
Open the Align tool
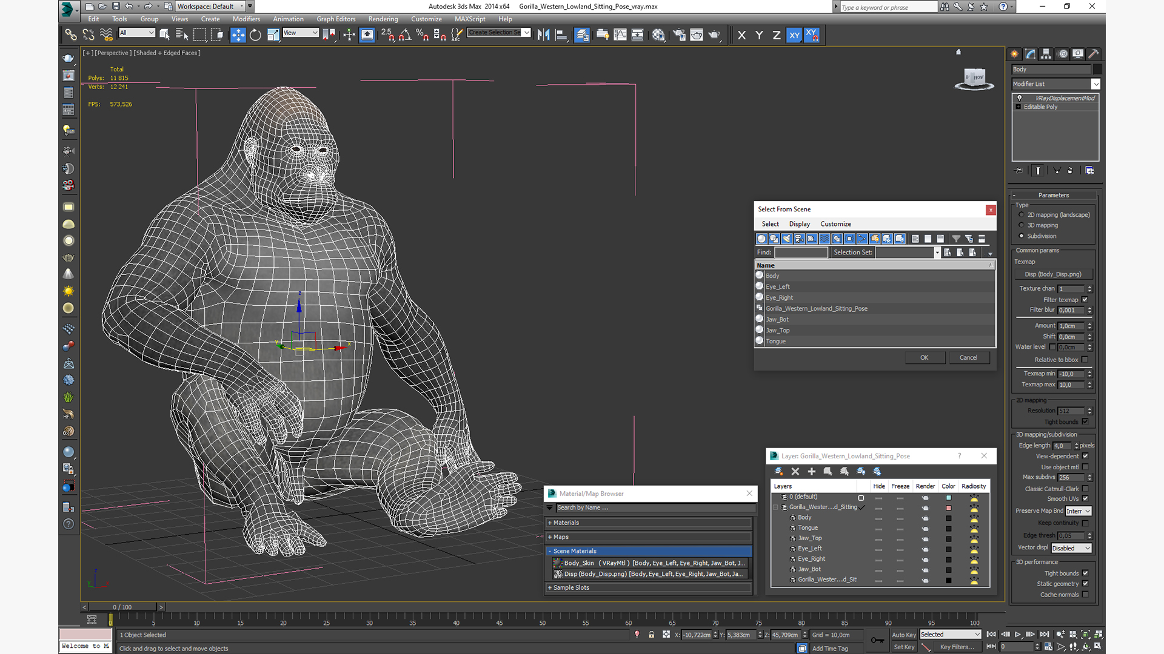(x=561, y=35)
